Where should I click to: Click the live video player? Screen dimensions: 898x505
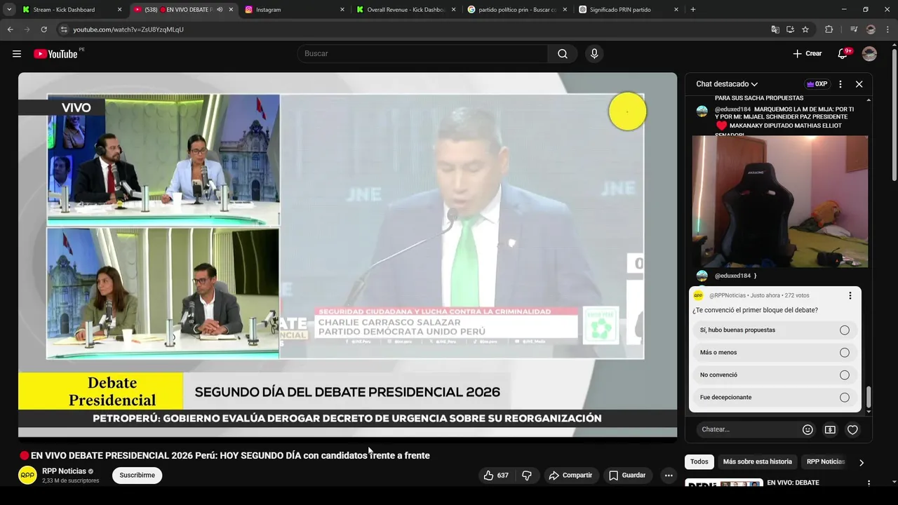(x=347, y=255)
